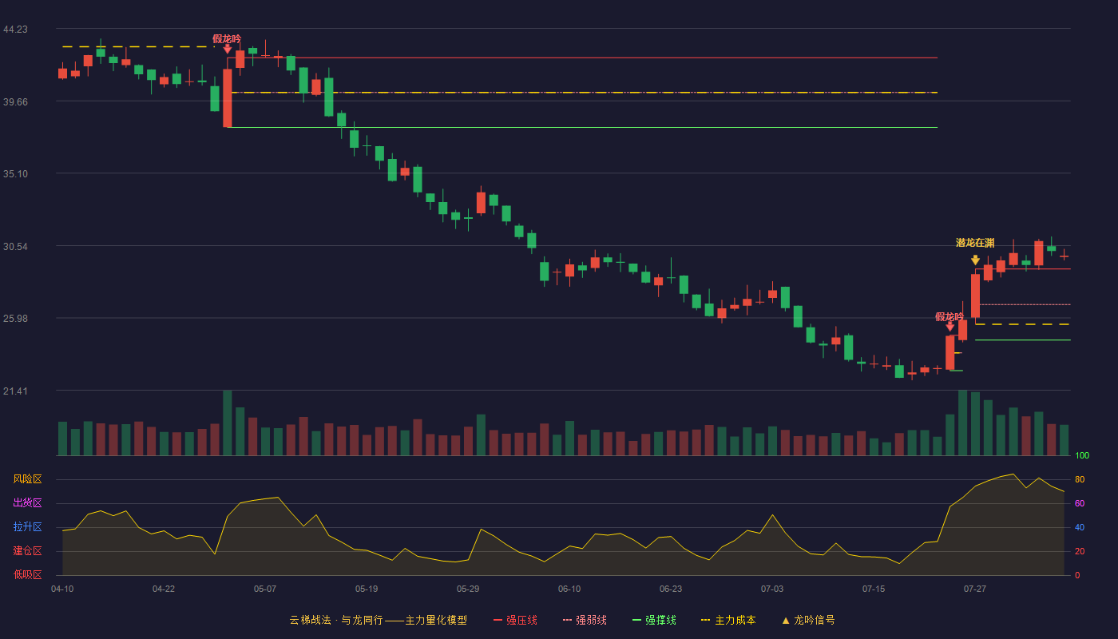The image size is (1118, 639).
Task: Click the 21.41 price axis label
Action: 15,391
